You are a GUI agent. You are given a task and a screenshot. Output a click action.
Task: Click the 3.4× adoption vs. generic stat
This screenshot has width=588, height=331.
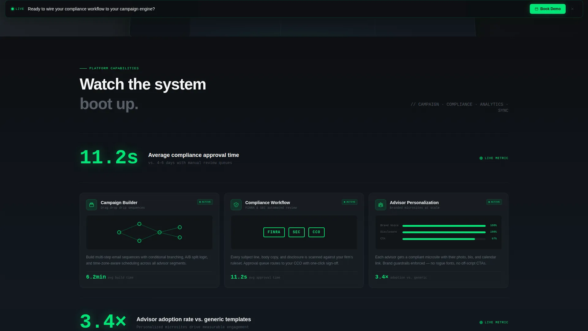(x=401, y=277)
